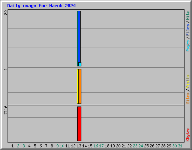Click day 26 on the x-axis
Viewport: 192px width, 150px height.
coord(152,146)
